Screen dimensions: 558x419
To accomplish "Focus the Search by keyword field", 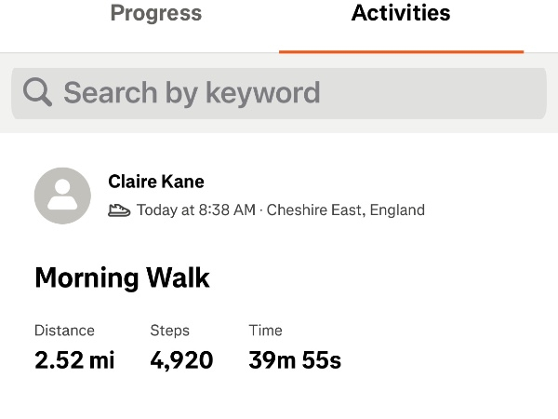I will tap(279, 92).
